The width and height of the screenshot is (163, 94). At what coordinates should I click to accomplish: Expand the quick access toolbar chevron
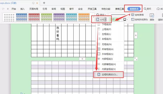[8, 9]
